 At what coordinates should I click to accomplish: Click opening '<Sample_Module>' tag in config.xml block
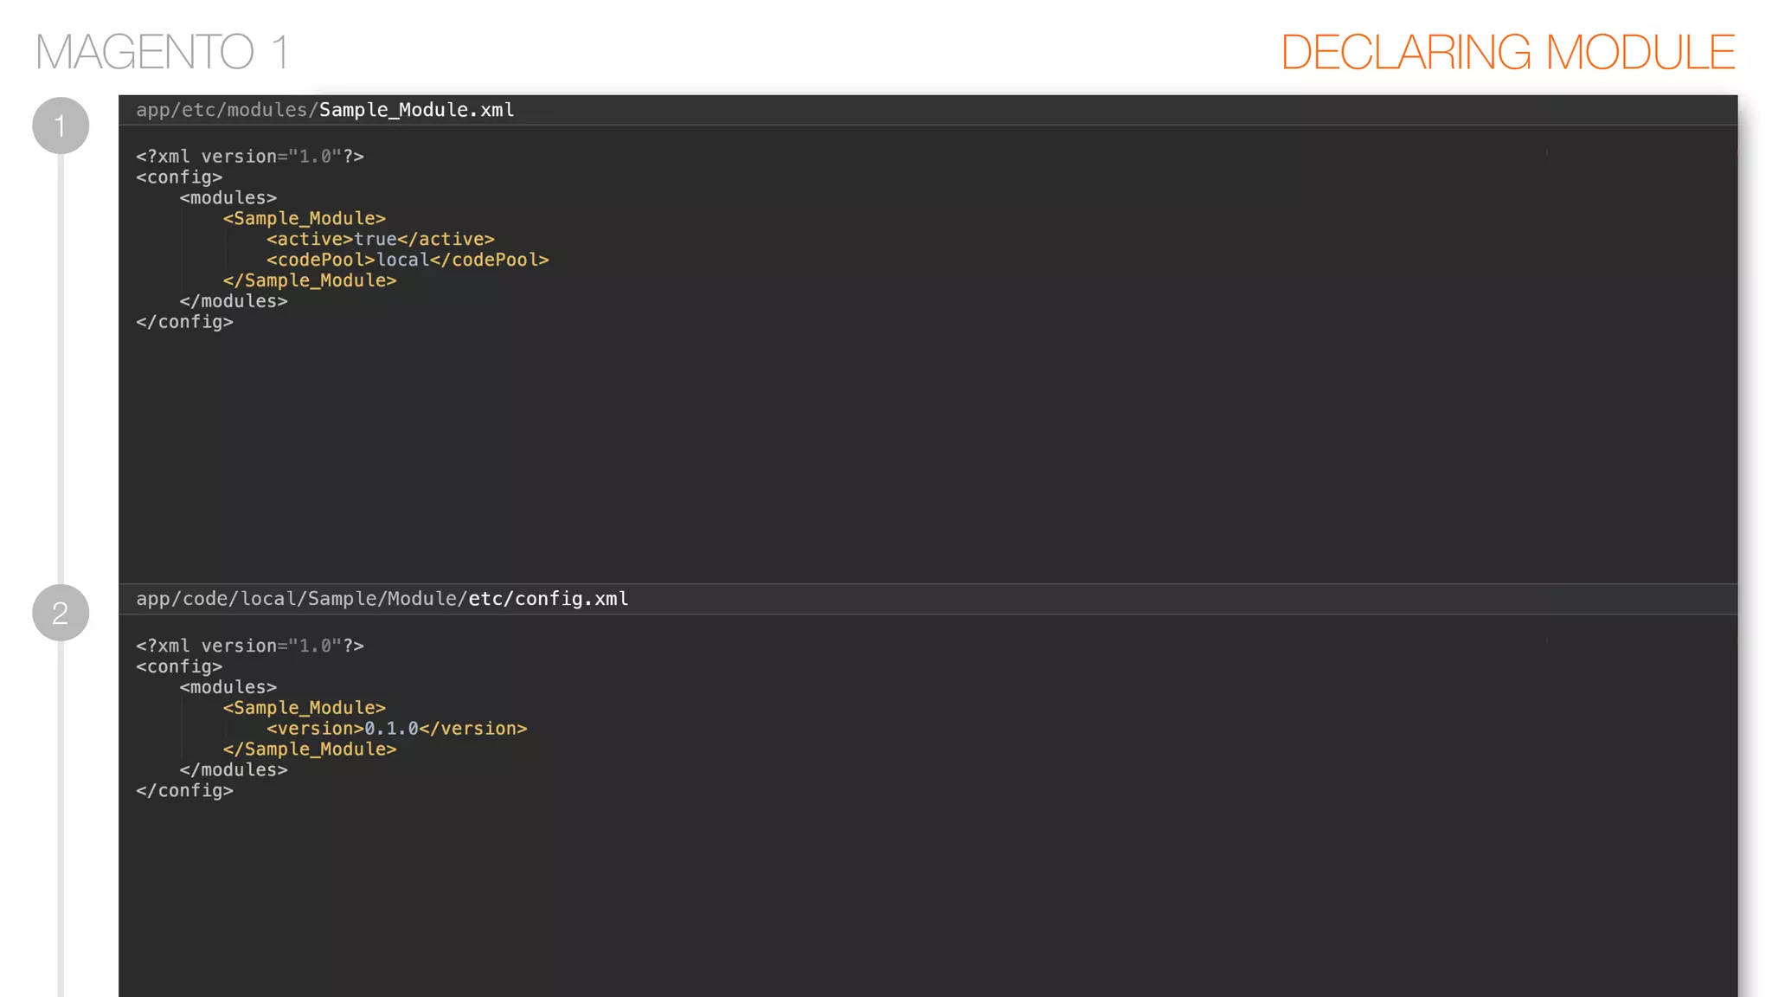coord(305,708)
